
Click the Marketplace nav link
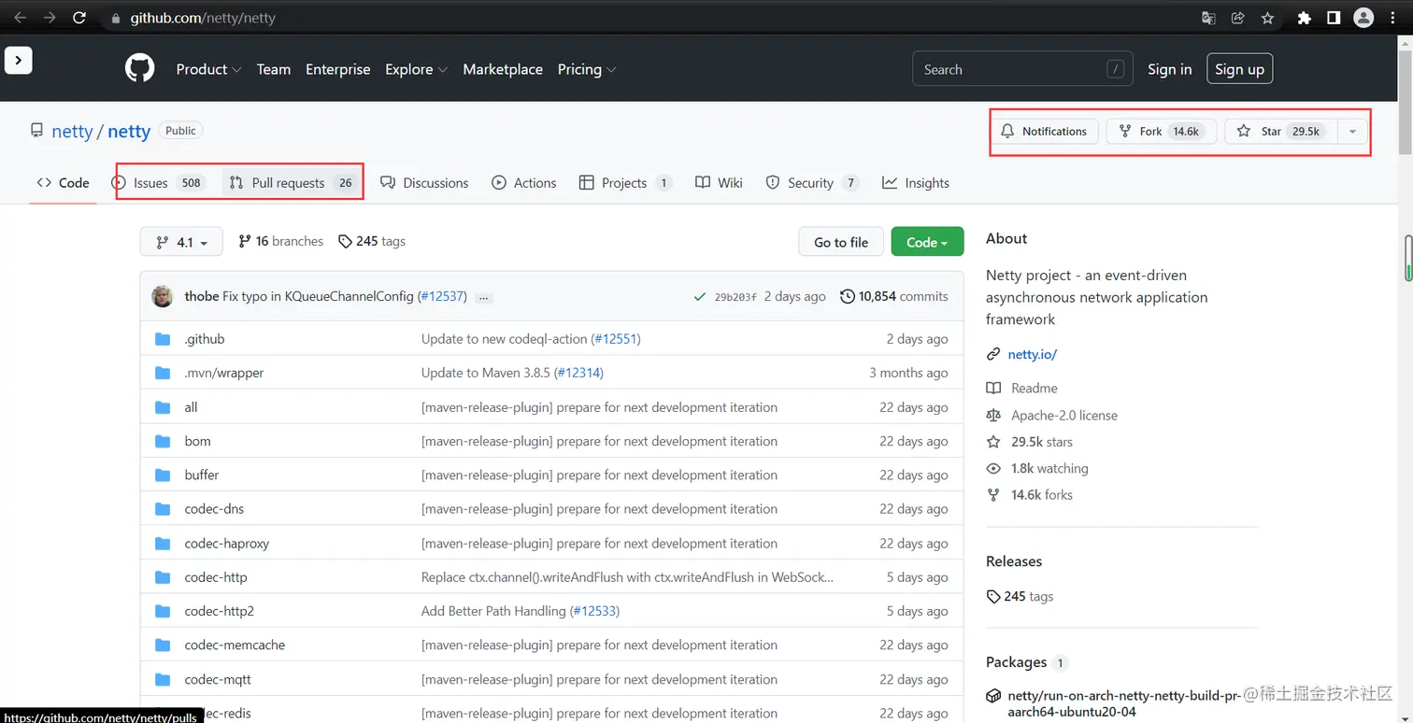tap(503, 69)
